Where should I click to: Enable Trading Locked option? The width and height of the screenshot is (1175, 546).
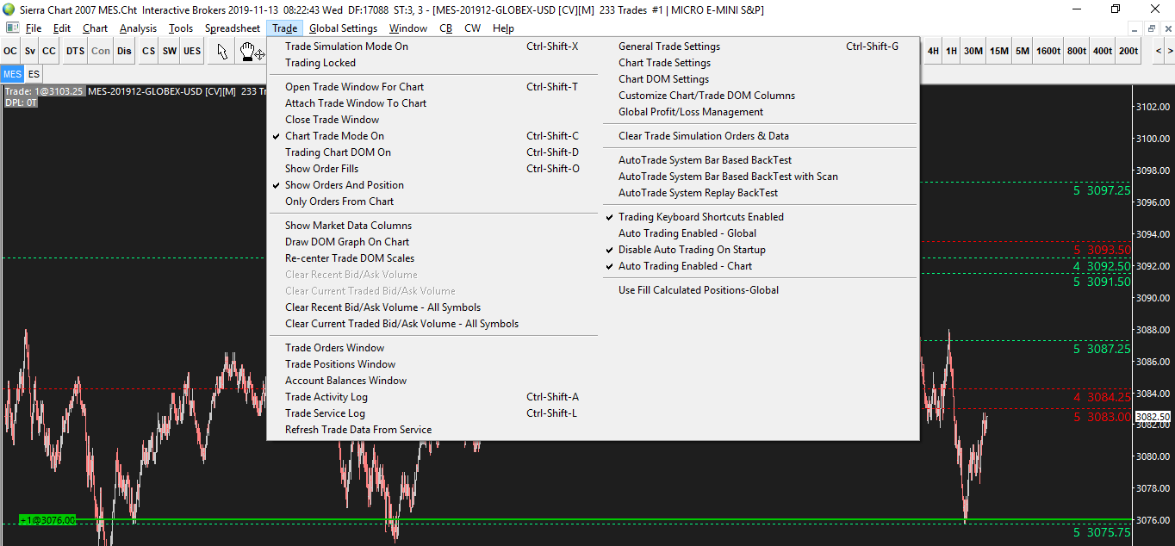tap(432, 63)
